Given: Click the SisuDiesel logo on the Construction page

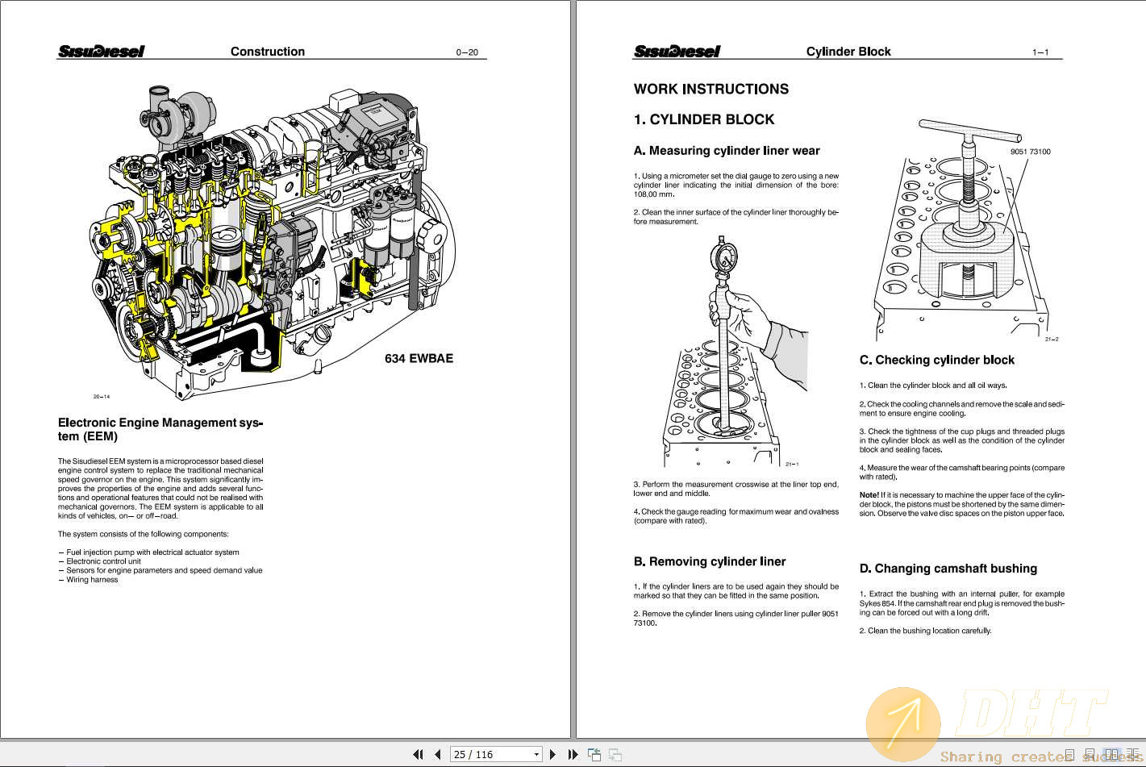Looking at the screenshot, I should pyautogui.click(x=101, y=50).
